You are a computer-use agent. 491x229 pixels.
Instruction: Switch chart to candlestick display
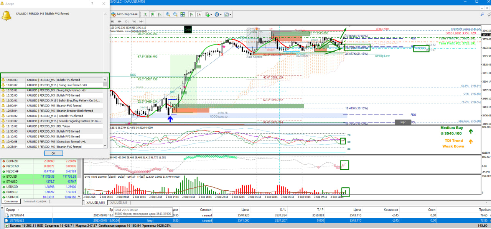[x=152, y=15]
